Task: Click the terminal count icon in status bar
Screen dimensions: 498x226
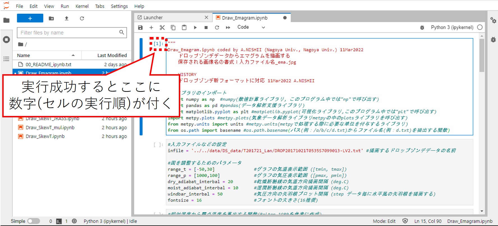Action: [59, 221]
